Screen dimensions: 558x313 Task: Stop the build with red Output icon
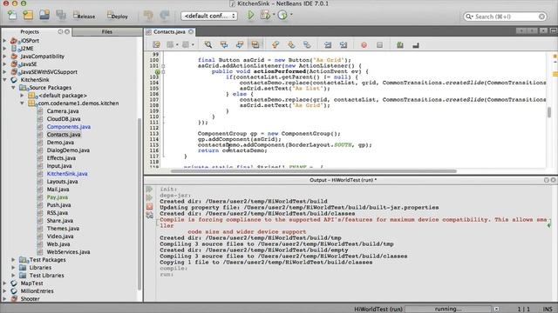point(149,207)
